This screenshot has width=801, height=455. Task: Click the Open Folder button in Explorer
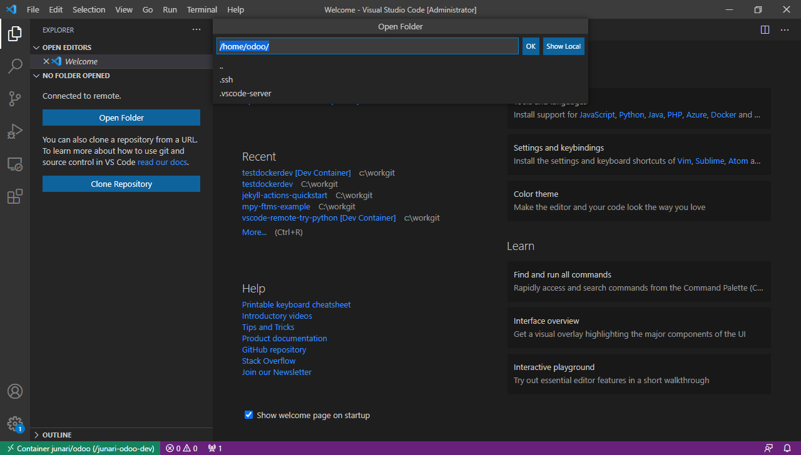coord(121,117)
